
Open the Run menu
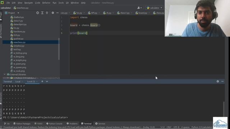(55, 3)
